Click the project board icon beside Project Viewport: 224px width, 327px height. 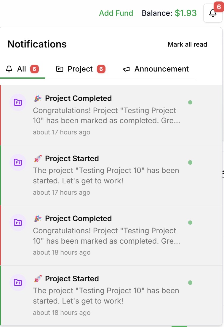point(60,69)
